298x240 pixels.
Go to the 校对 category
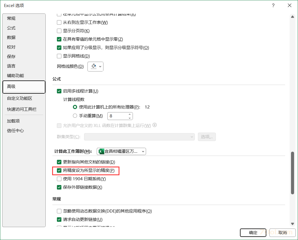point(24,47)
